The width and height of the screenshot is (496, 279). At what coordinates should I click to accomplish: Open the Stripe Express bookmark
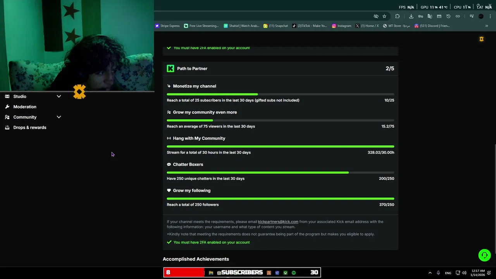tap(167, 26)
